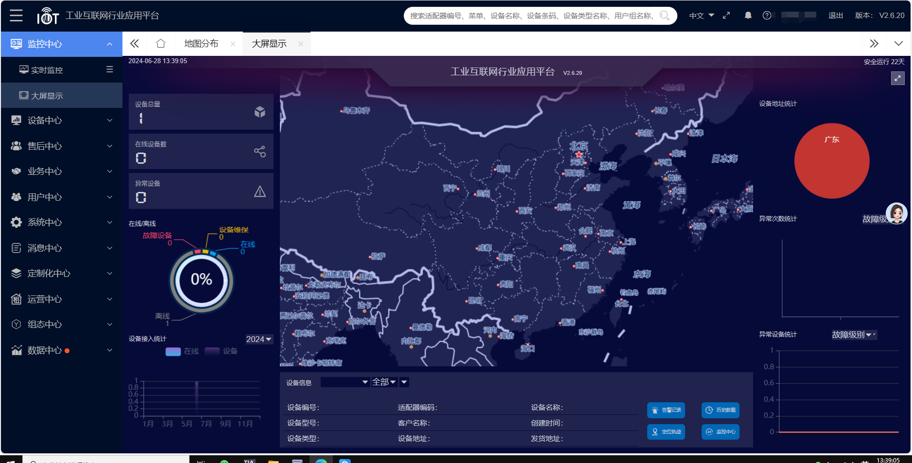Open the small arrow dropdown after 全部
Image resolution: width=912 pixels, height=463 pixels.
click(x=404, y=382)
